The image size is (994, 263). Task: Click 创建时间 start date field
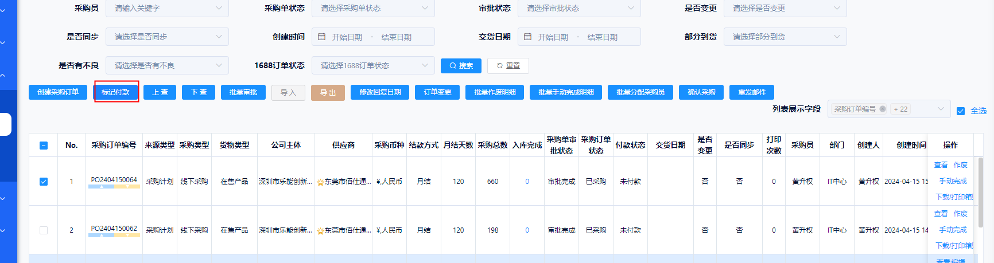(x=347, y=37)
